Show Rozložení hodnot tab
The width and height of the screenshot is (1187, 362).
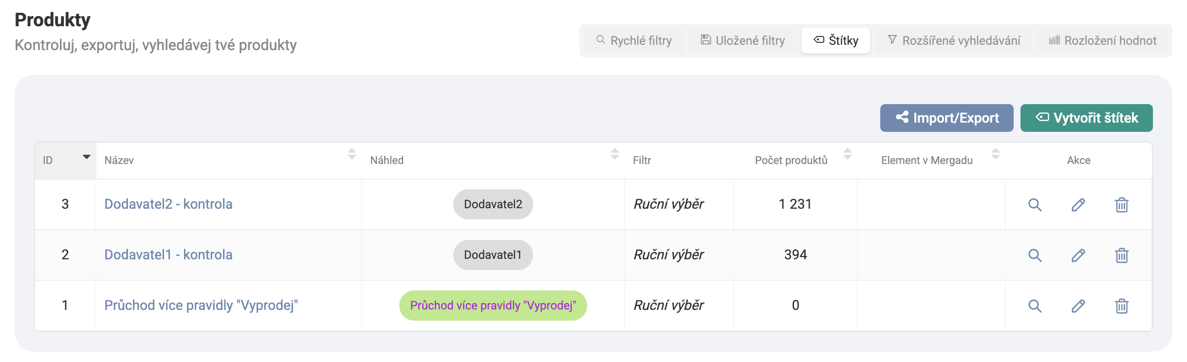1103,40
